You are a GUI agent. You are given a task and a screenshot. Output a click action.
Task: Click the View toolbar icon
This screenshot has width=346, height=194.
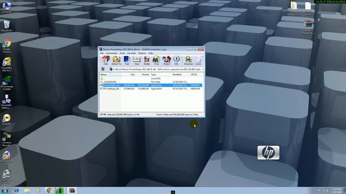coord(137,60)
